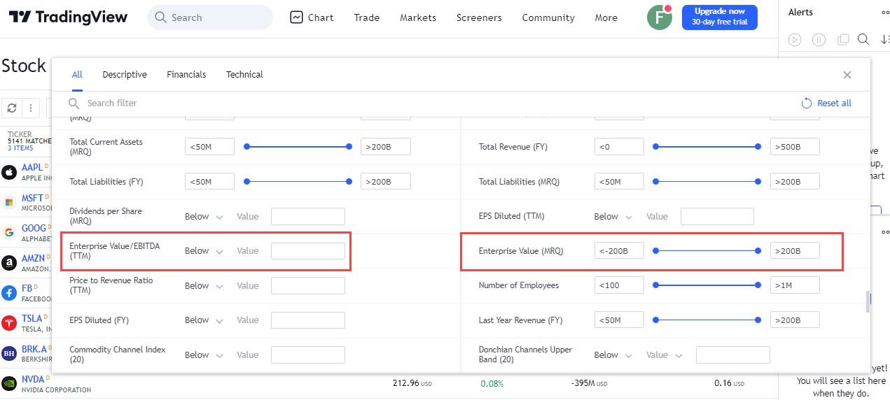
Task: Click Enterprise Value (MRQ) slider left handle
Action: point(656,250)
